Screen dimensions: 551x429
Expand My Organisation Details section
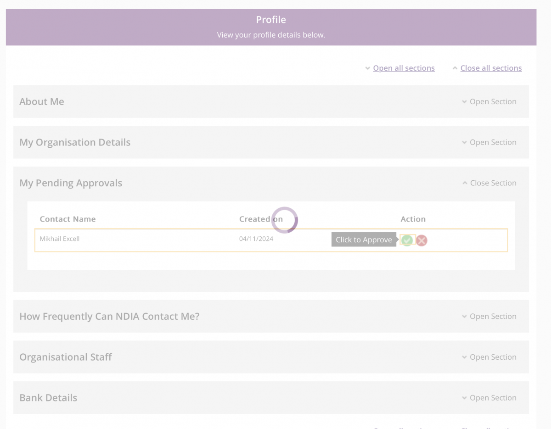489,142
